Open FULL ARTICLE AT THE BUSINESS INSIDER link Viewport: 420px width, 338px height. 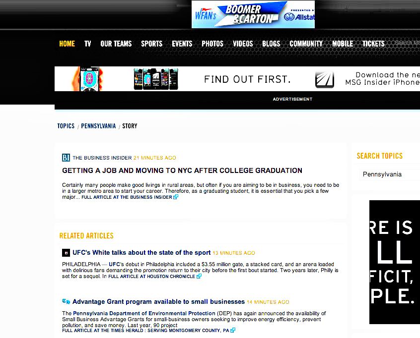tap(127, 197)
